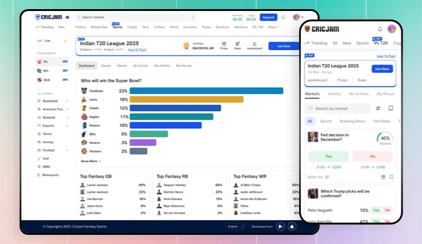The image size is (422, 244).
Task: Choose Yes for Pete Hegseth confirmation
Action: pyautogui.click(x=376, y=210)
